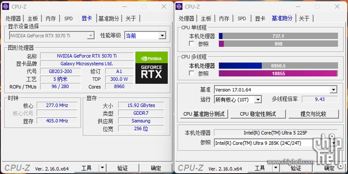Click memory type value GDDR7
This screenshot has height=174, width=348.
[x=141, y=113]
